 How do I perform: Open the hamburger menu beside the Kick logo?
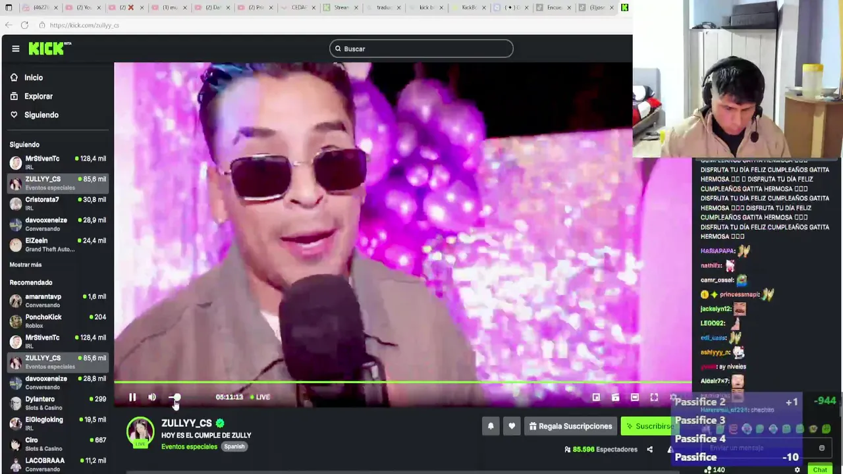coord(15,49)
